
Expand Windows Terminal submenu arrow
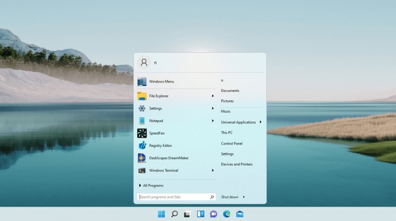pyautogui.click(x=213, y=171)
